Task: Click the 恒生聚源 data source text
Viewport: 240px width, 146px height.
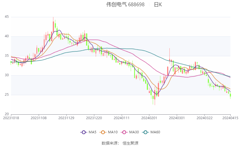Action: tap(130, 143)
